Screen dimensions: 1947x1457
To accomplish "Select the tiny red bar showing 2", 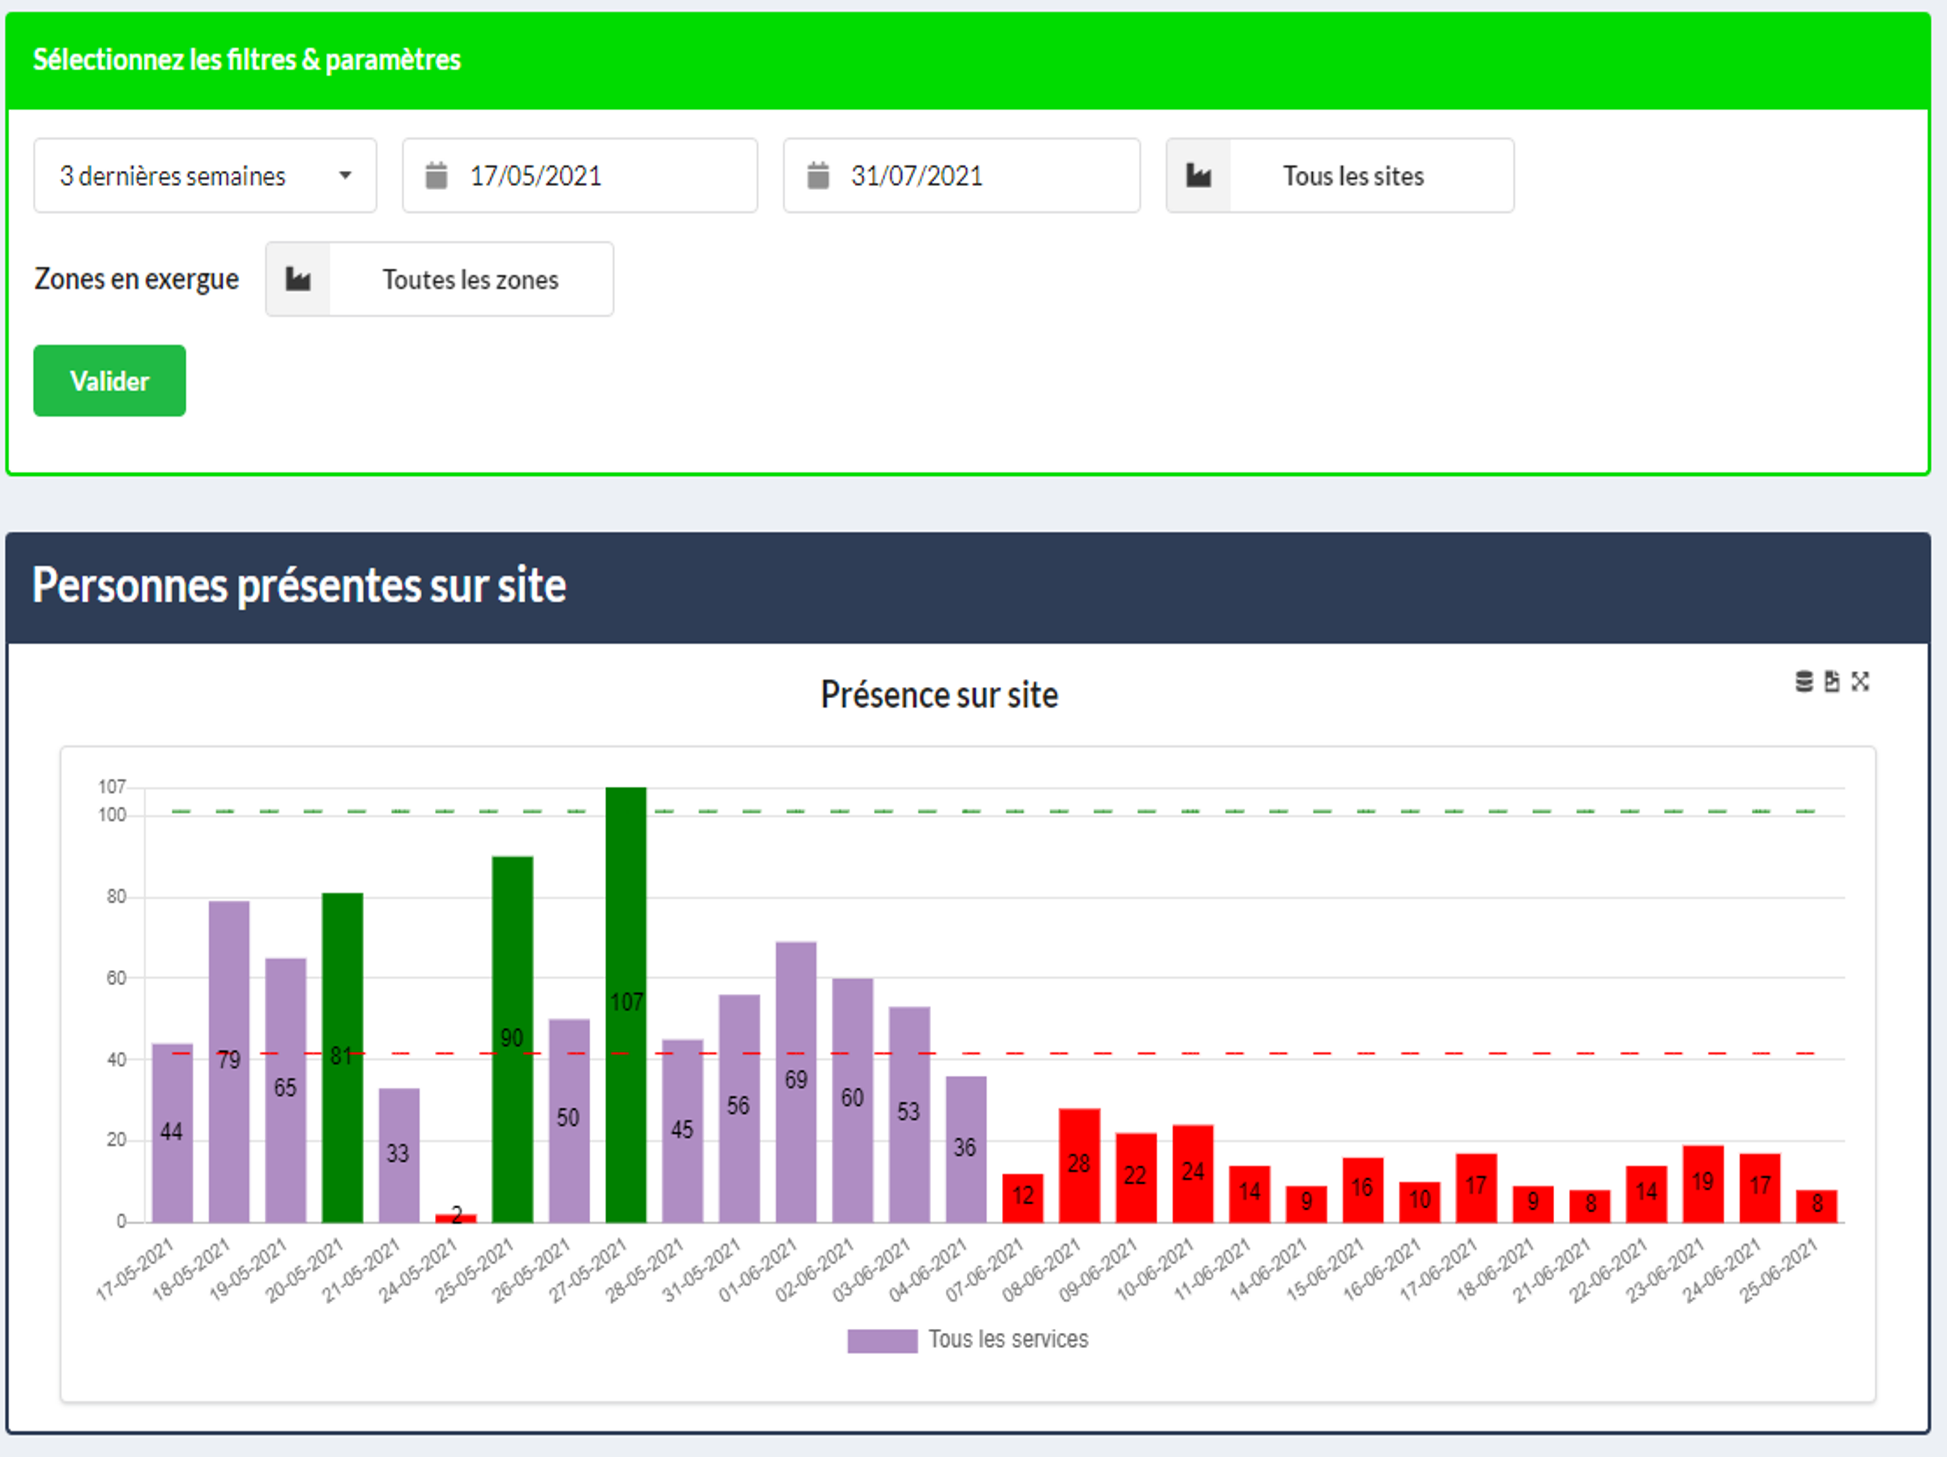I will click(x=456, y=1218).
